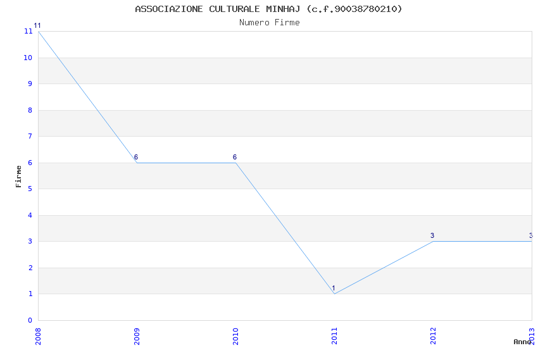The width and height of the screenshot is (538, 348).
Task: Click the x-axis label '2008'
Action: [x=38, y=337]
